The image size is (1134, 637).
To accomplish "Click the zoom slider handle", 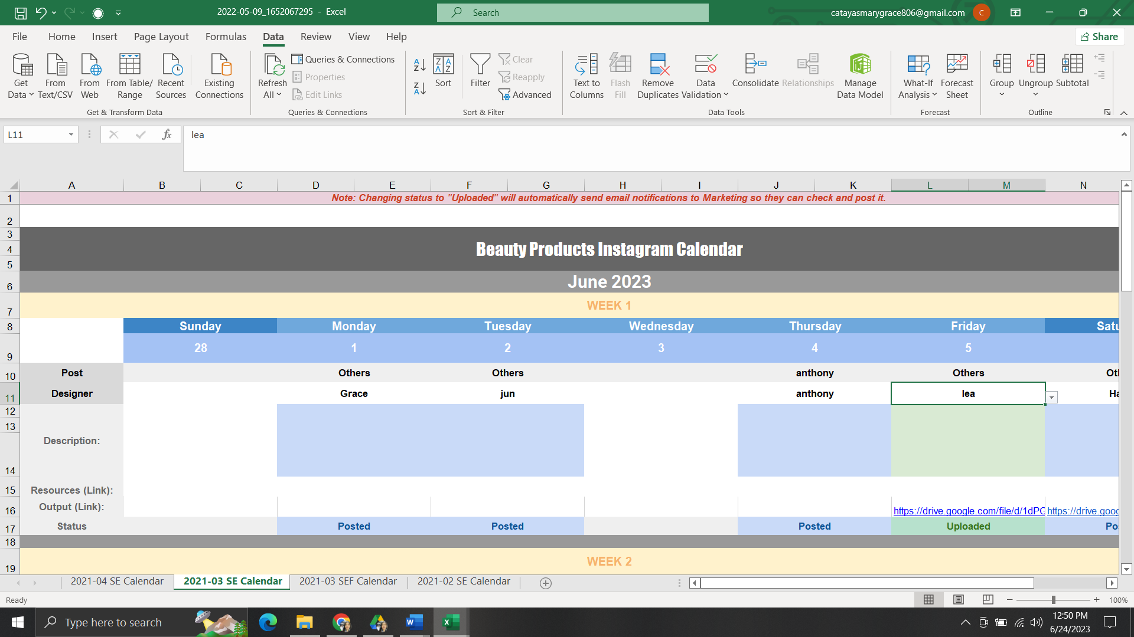I will (1053, 600).
